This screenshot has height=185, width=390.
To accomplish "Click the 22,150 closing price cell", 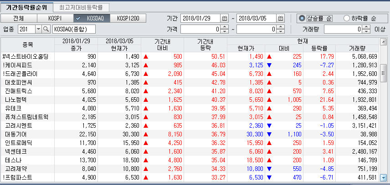I will pos(87,135).
